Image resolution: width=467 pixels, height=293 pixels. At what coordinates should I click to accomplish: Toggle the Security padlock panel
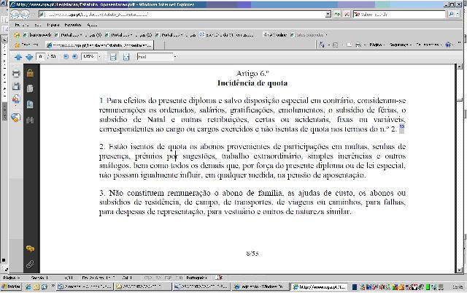pyautogui.click(x=30, y=73)
